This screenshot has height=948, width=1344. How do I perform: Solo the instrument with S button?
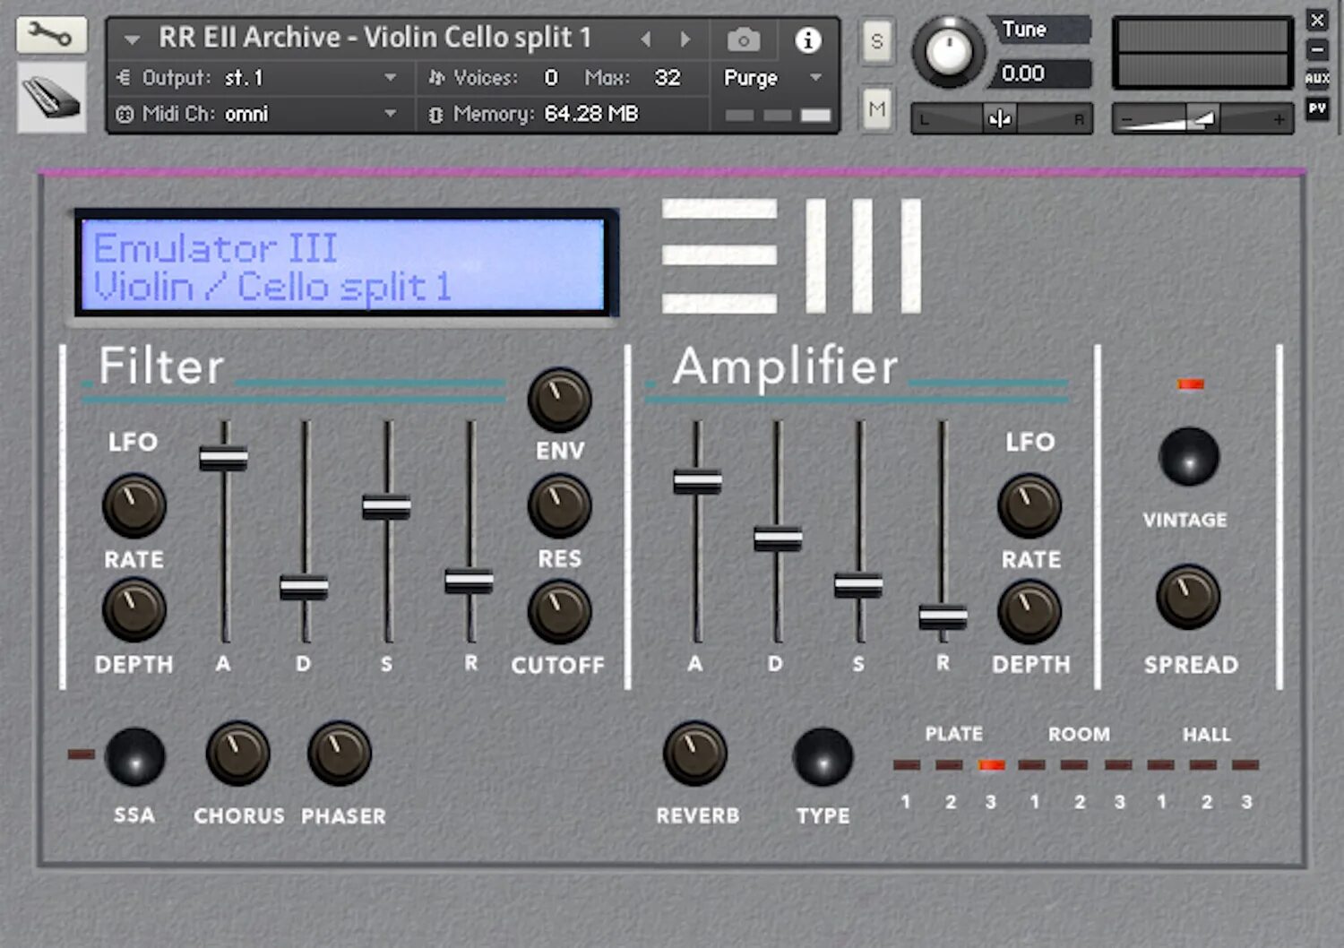(876, 41)
